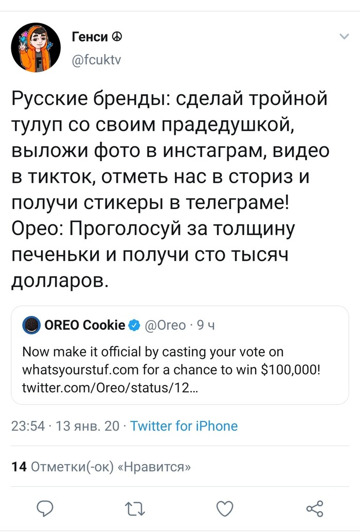Click the blue verified badge next to OREO Cookie
Image resolution: width=360 pixels, height=532 pixels.
click(x=135, y=324)
